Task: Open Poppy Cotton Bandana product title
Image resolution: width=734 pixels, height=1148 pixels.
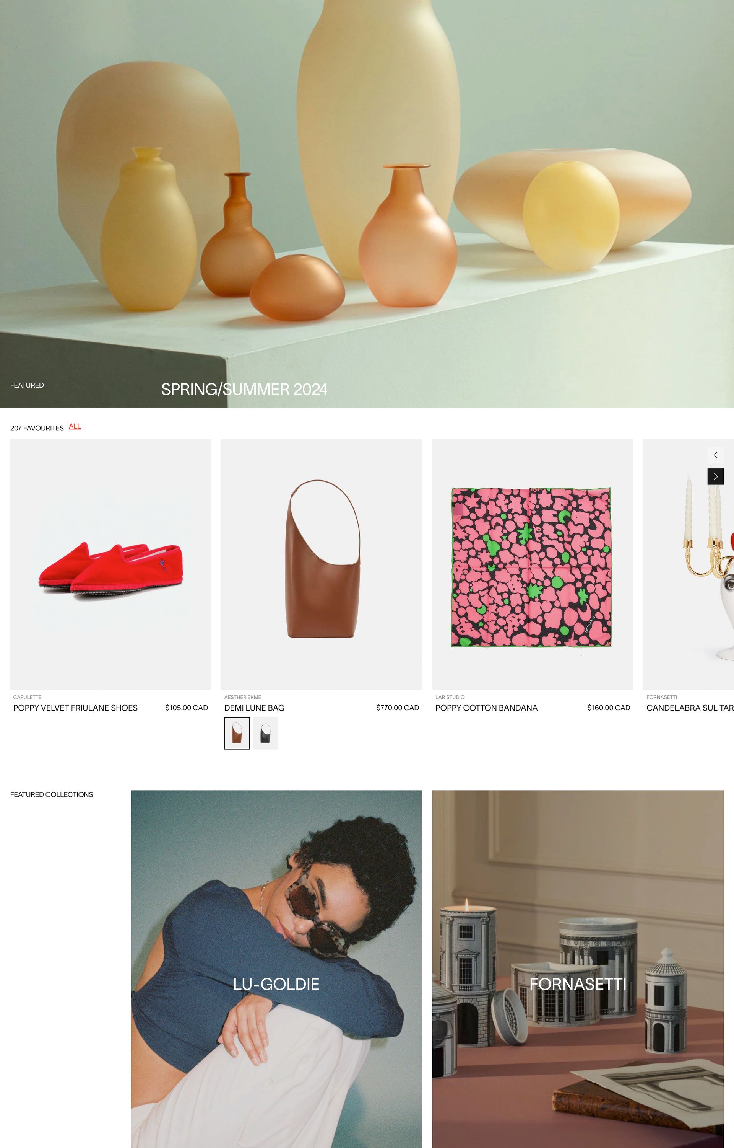Action: tap(486, 708)
